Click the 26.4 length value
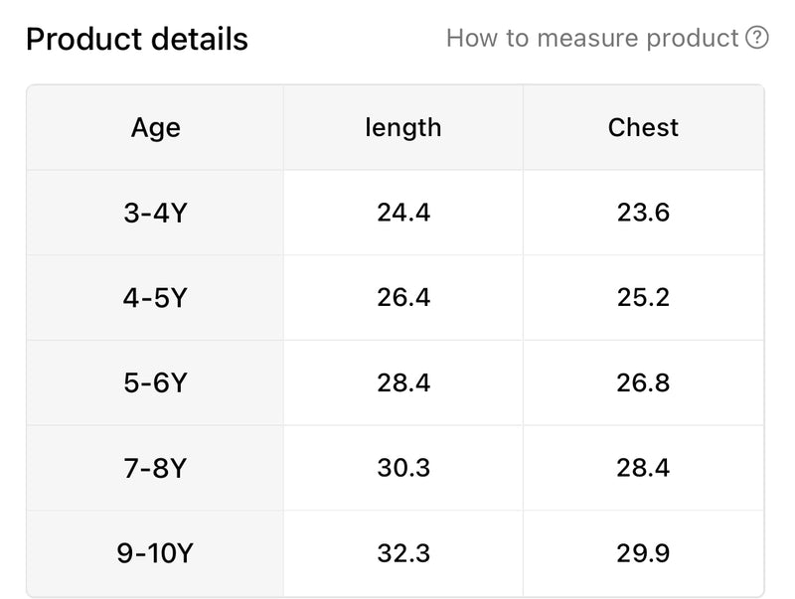The width and height of the screenshot is (795, 599). coord(403,297)
